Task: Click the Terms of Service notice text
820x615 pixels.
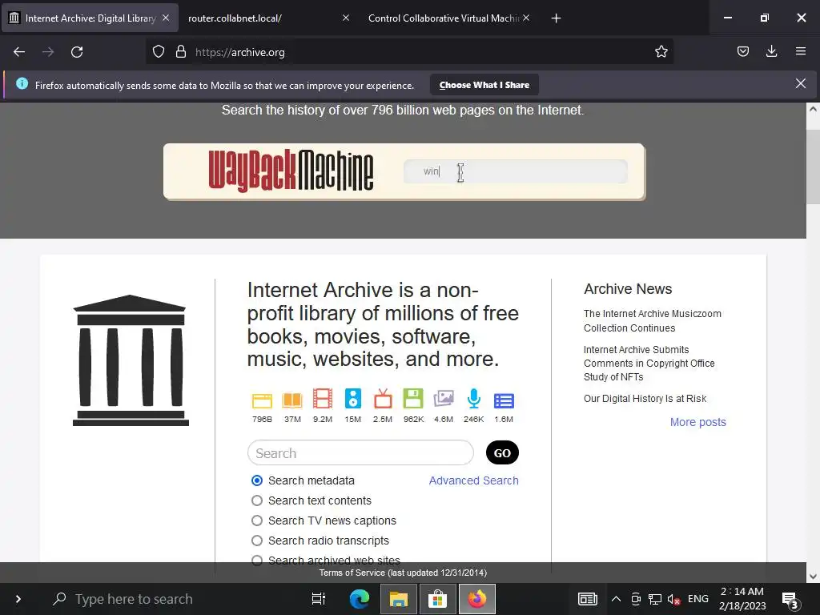Action: [x=403, y=573]
